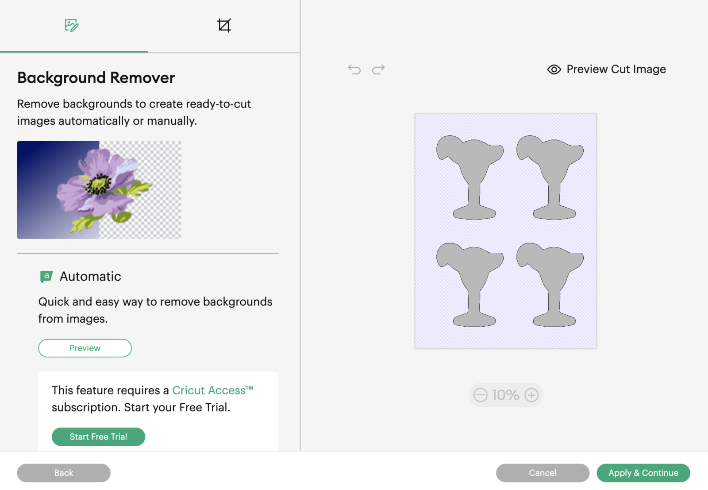The height and width of the screenshot is (490, 708).
Task: Click Apply & Continue
Action: (643, 473)
